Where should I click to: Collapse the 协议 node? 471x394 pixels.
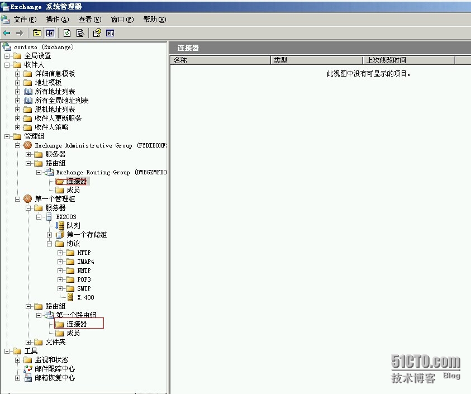50,244
